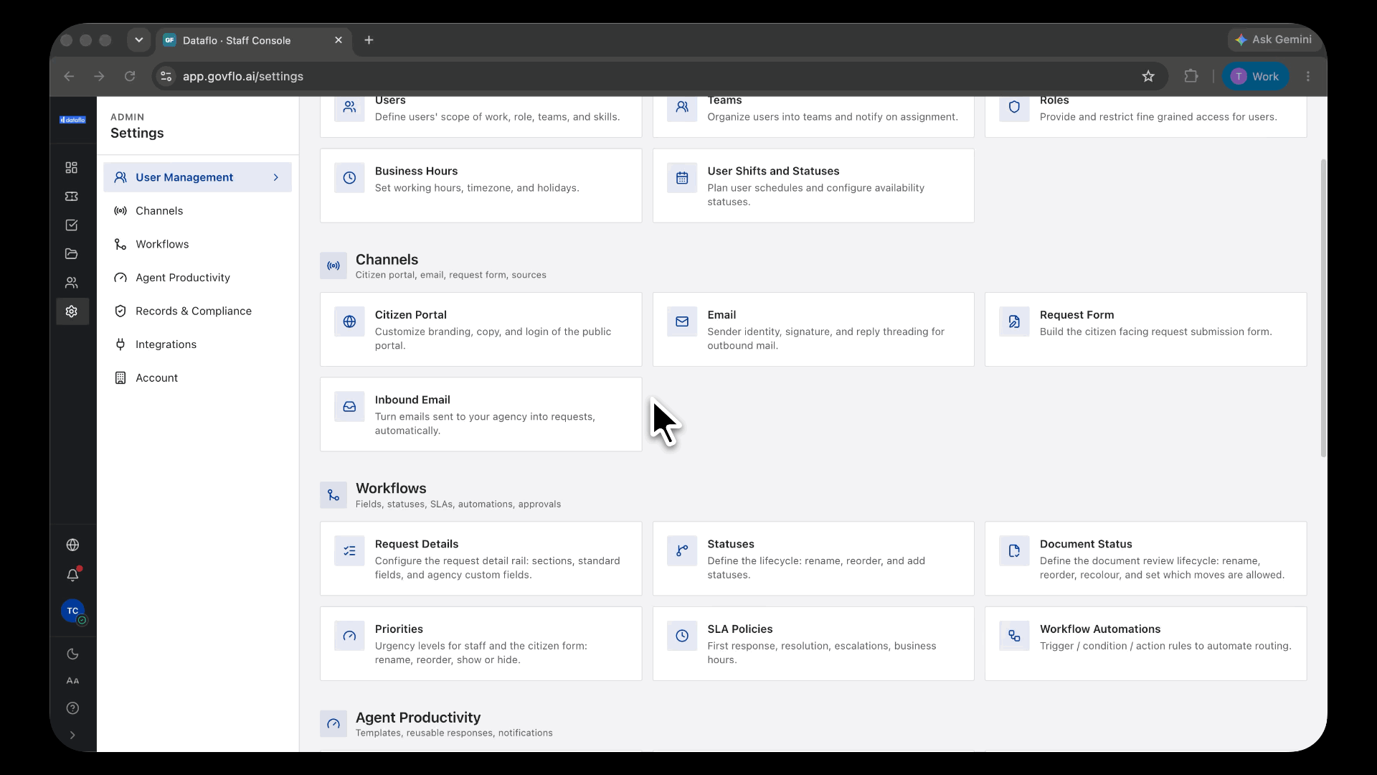Click the Workflows section header icon
This screenshot has height=775, width=1377.
coord(333,495)
